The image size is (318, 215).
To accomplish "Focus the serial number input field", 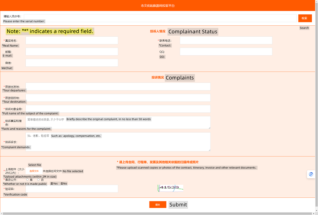I will coord(160,18).
